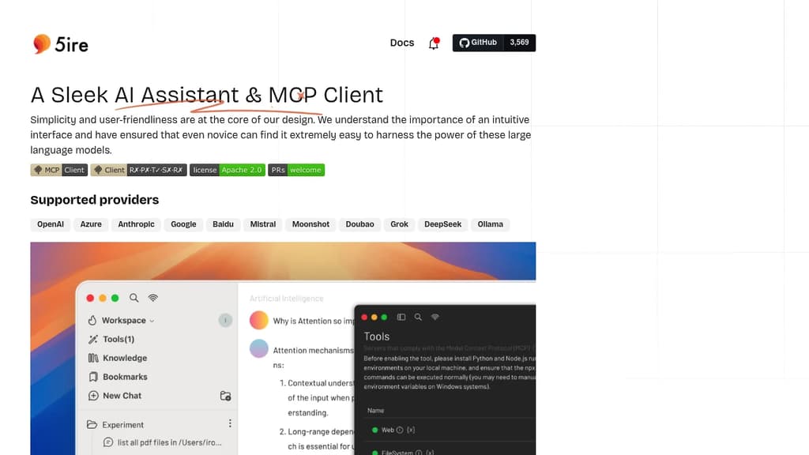Click the Experiment folder icon

[92, 424]
